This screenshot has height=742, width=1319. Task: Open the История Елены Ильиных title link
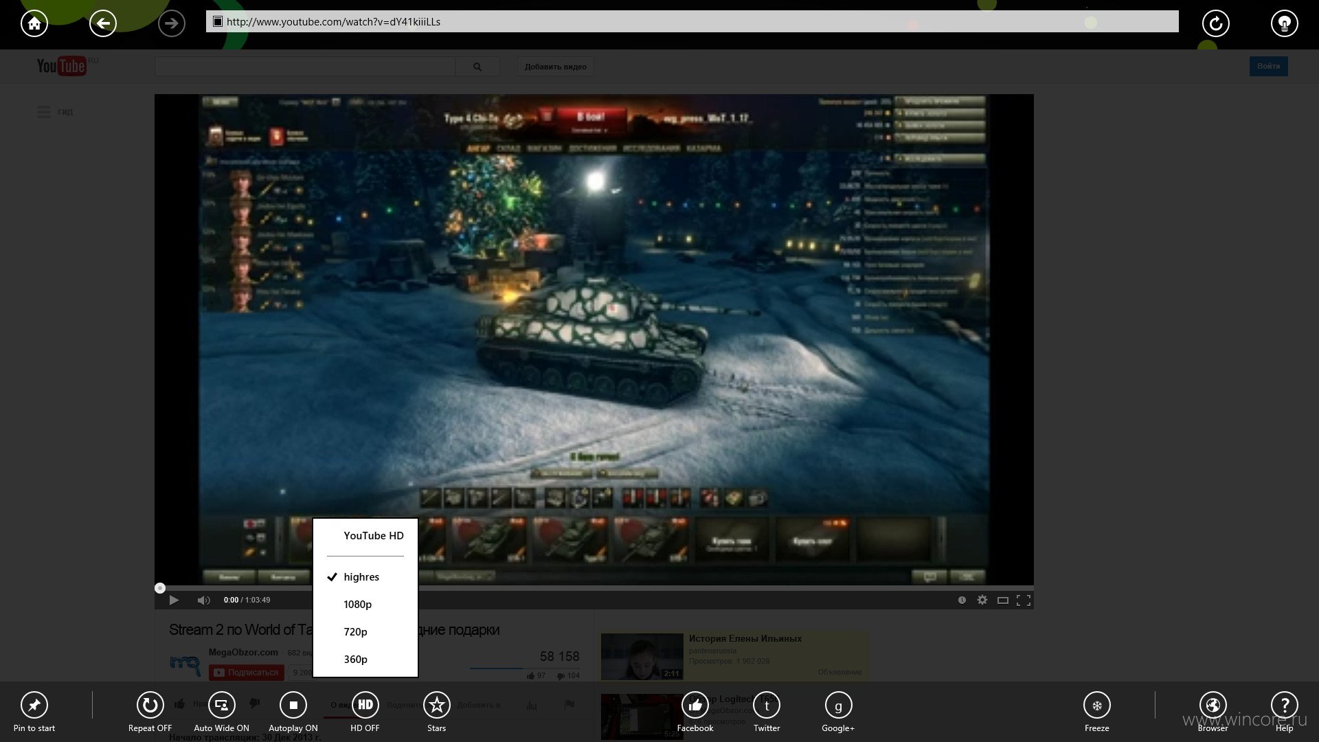(x=745, y=638)
